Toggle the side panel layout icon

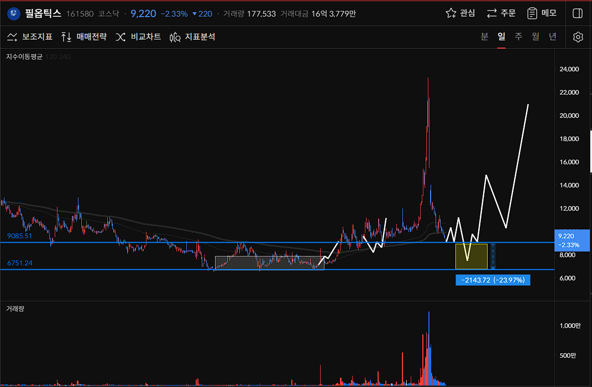(x=578, y=13)
